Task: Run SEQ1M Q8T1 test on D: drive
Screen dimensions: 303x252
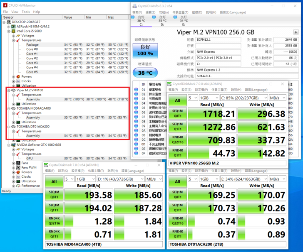Action: click(x=55, y=196)
